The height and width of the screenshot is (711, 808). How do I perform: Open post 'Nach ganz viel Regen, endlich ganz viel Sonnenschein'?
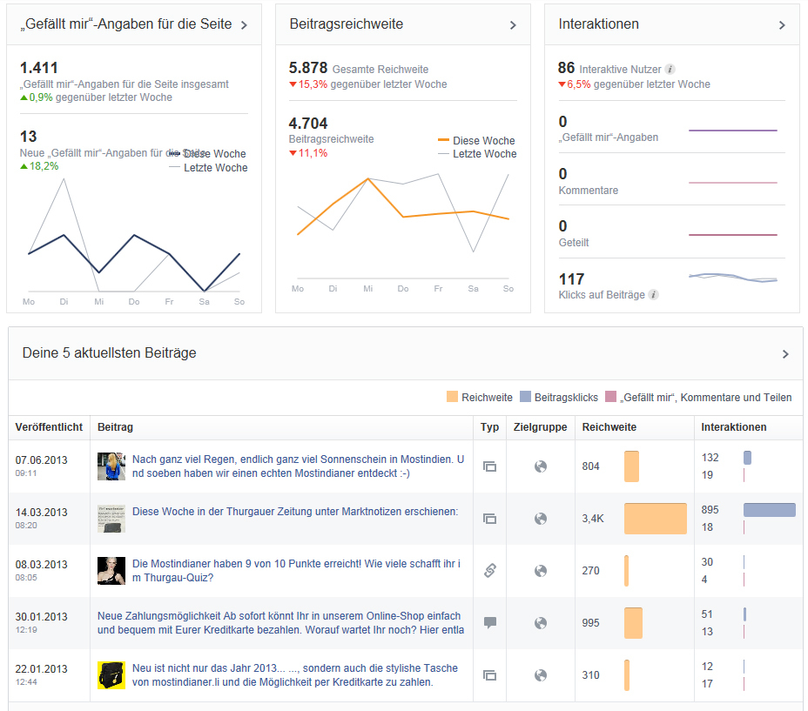(298, 466)
